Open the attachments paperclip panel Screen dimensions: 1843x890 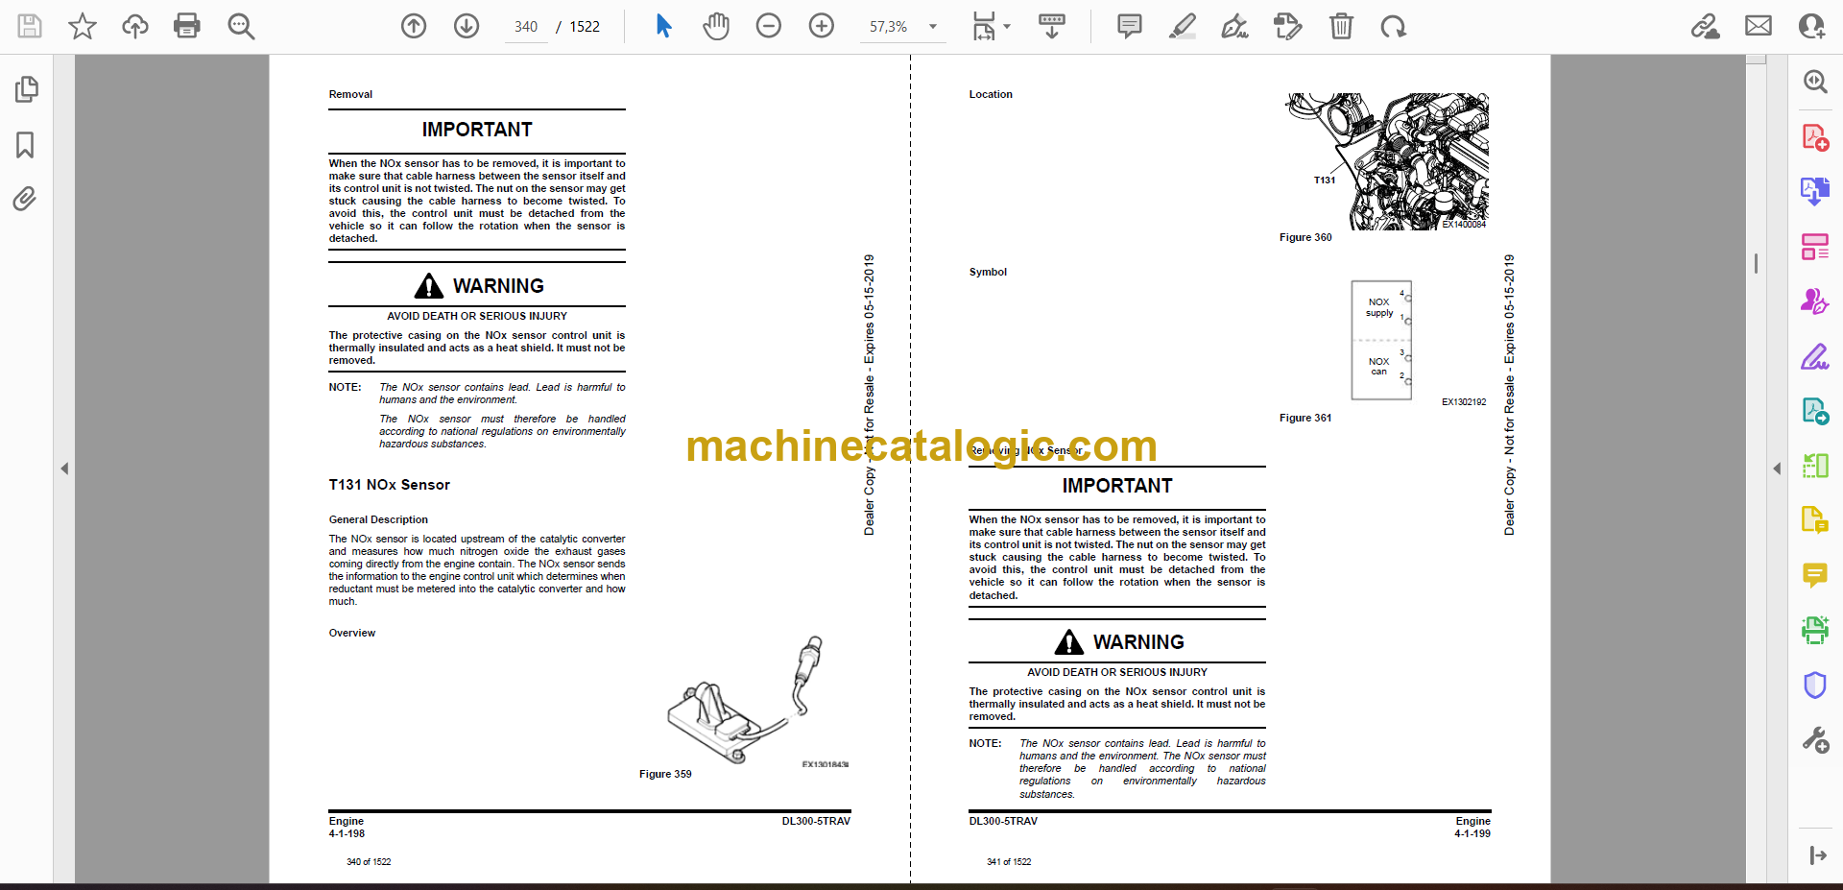25,199
